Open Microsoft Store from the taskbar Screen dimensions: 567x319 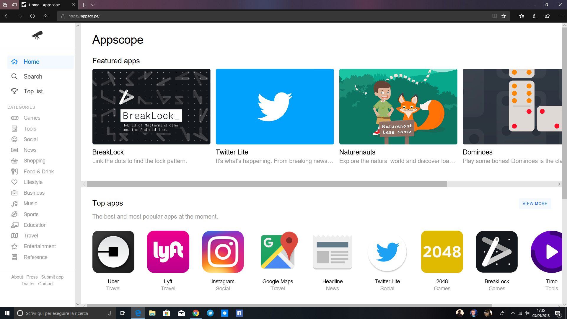click(167, 313)
